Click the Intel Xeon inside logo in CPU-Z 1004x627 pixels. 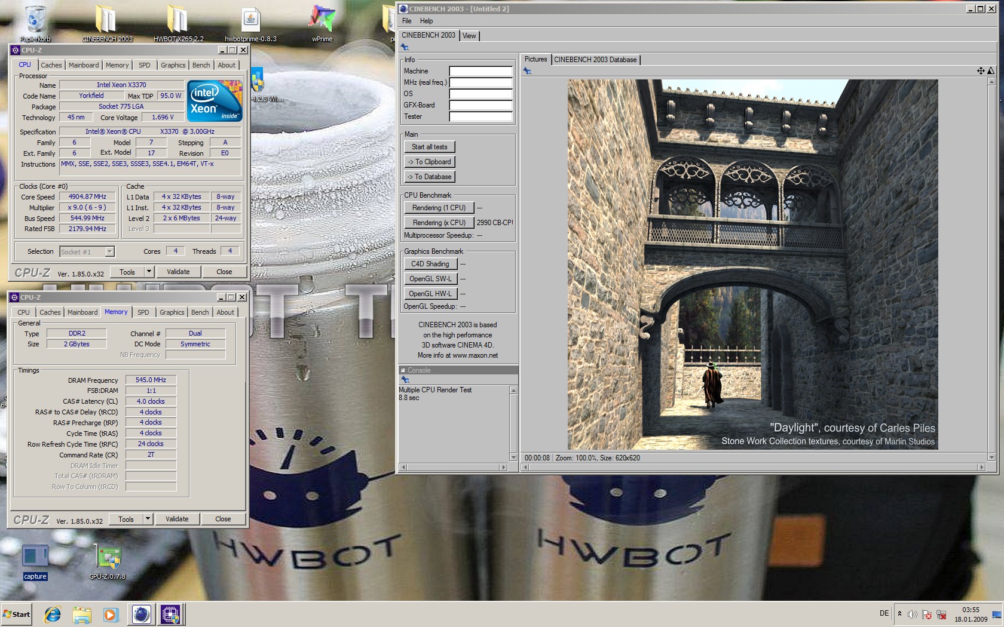coord(215,100)
